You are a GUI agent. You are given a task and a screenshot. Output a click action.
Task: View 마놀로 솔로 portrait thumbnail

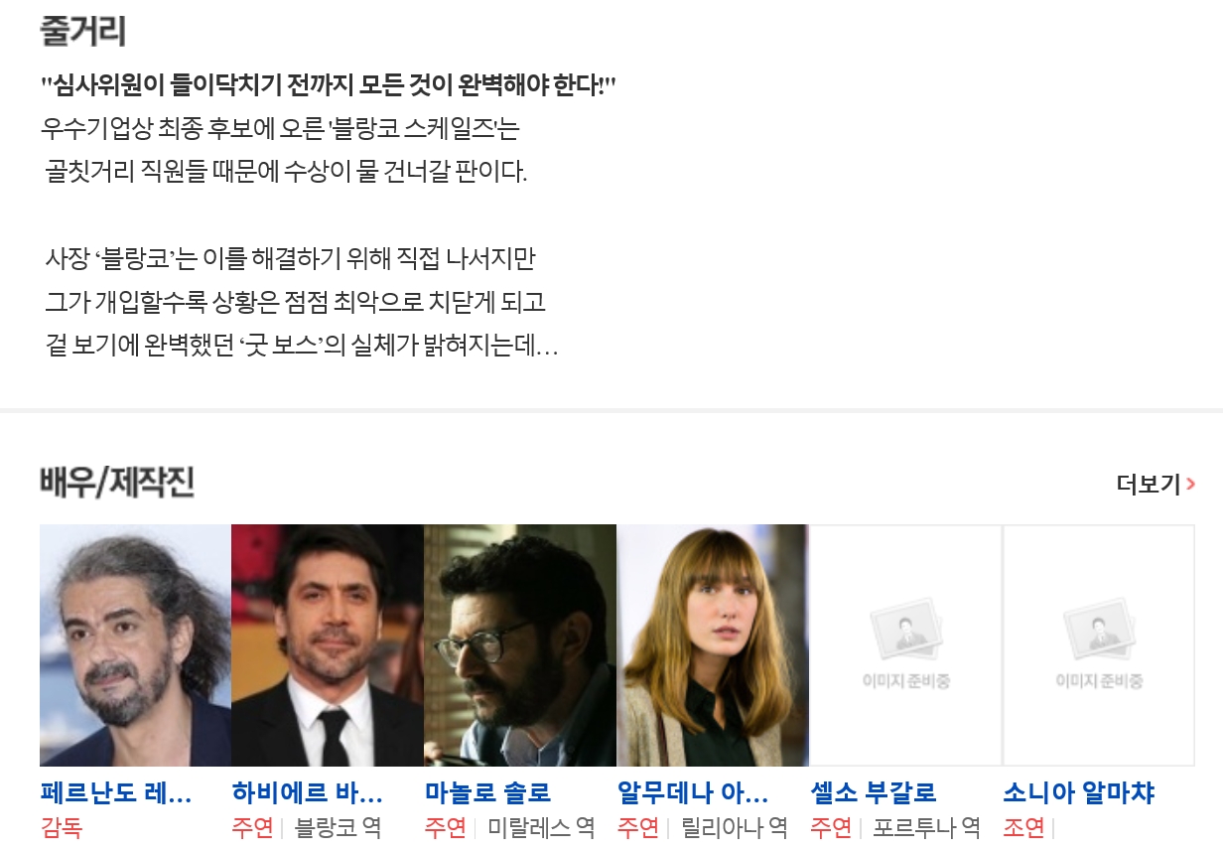[520, 645]
